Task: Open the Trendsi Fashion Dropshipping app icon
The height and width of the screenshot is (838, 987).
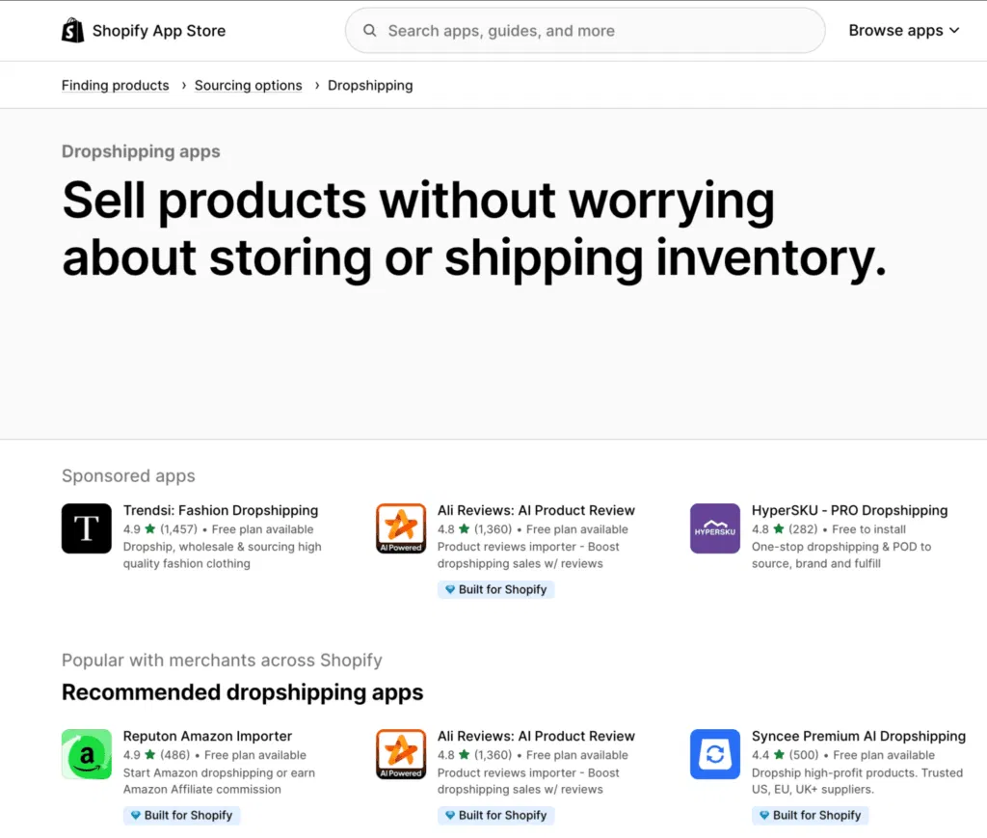Action: tap(87, 528)
